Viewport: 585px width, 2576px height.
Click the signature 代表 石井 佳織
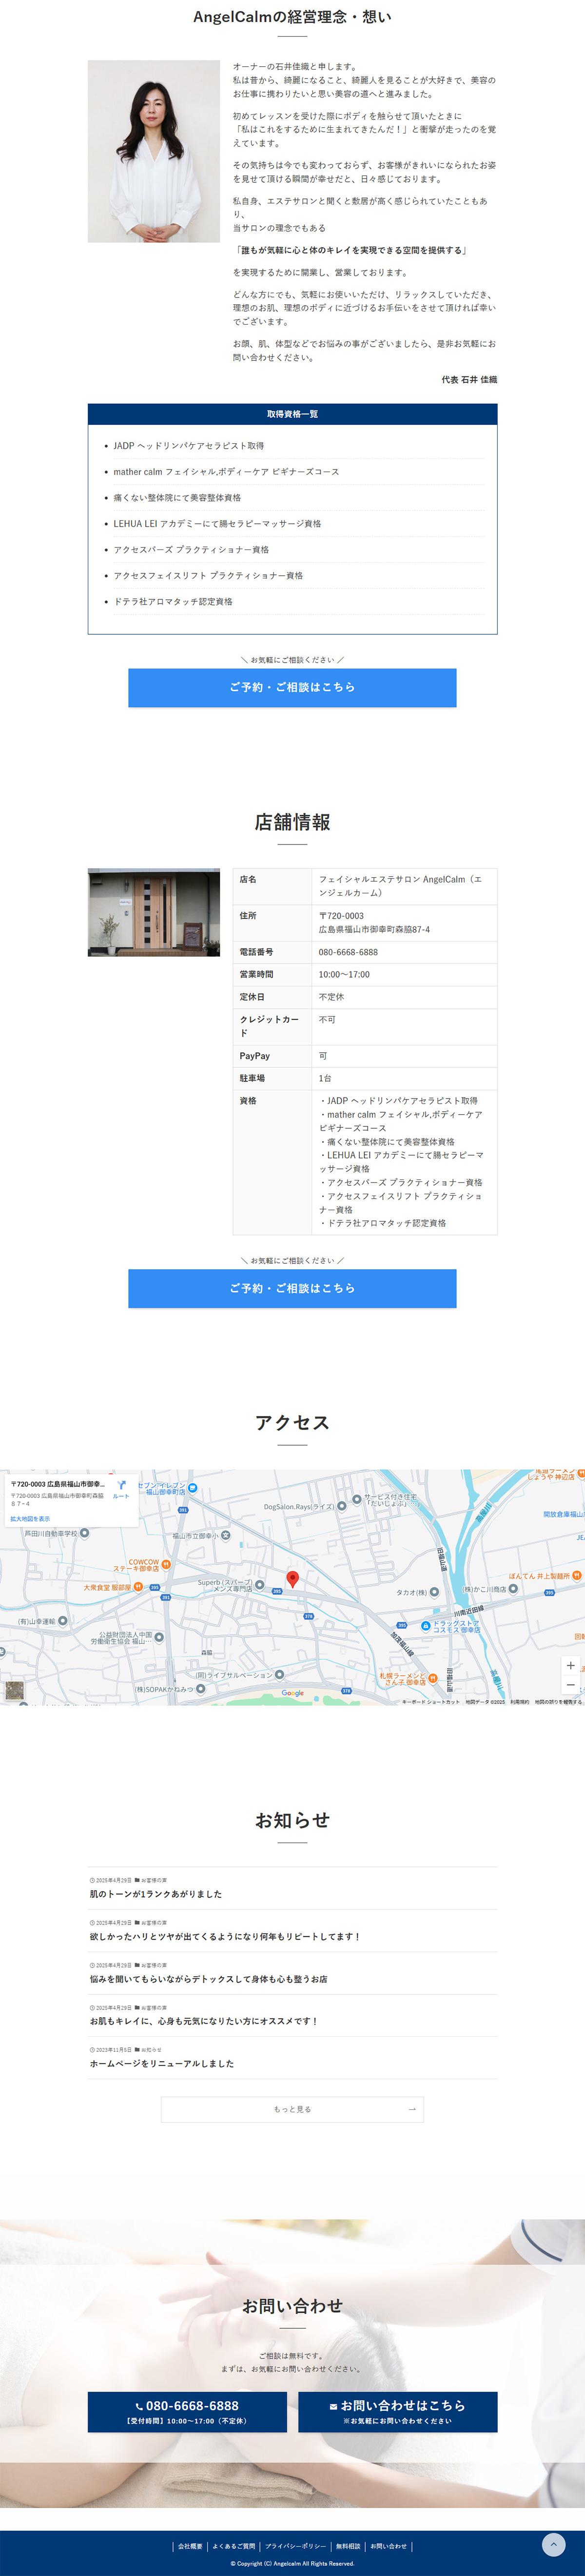469,380
